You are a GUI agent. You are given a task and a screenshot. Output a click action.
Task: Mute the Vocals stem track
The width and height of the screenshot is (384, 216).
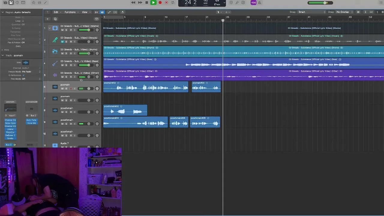click(x=62, y=42)
